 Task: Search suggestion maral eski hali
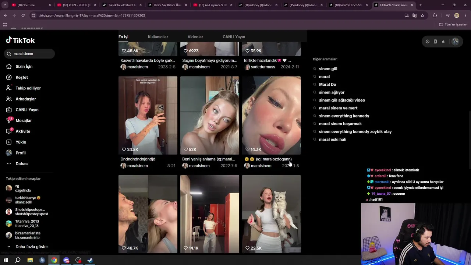tap(332, 139)
